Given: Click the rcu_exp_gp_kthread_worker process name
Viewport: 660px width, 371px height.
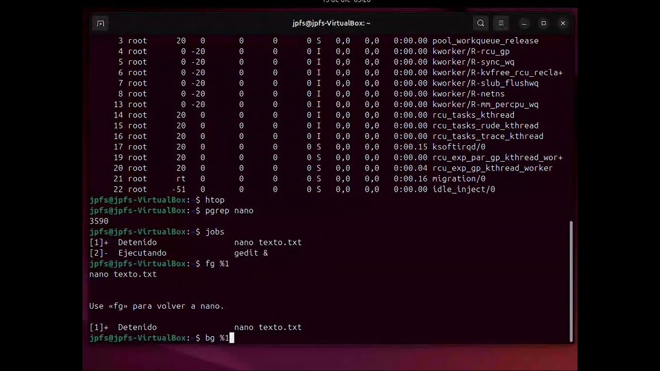Looking at the screenshot, I should point(492,168).
